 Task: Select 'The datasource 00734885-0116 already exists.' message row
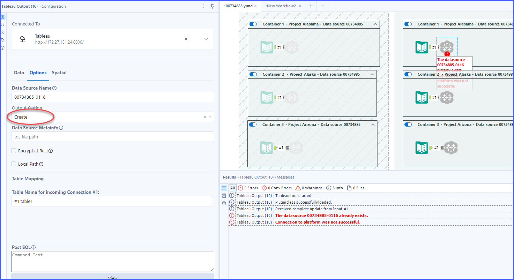pyautogui.click(x=371, y=215)
